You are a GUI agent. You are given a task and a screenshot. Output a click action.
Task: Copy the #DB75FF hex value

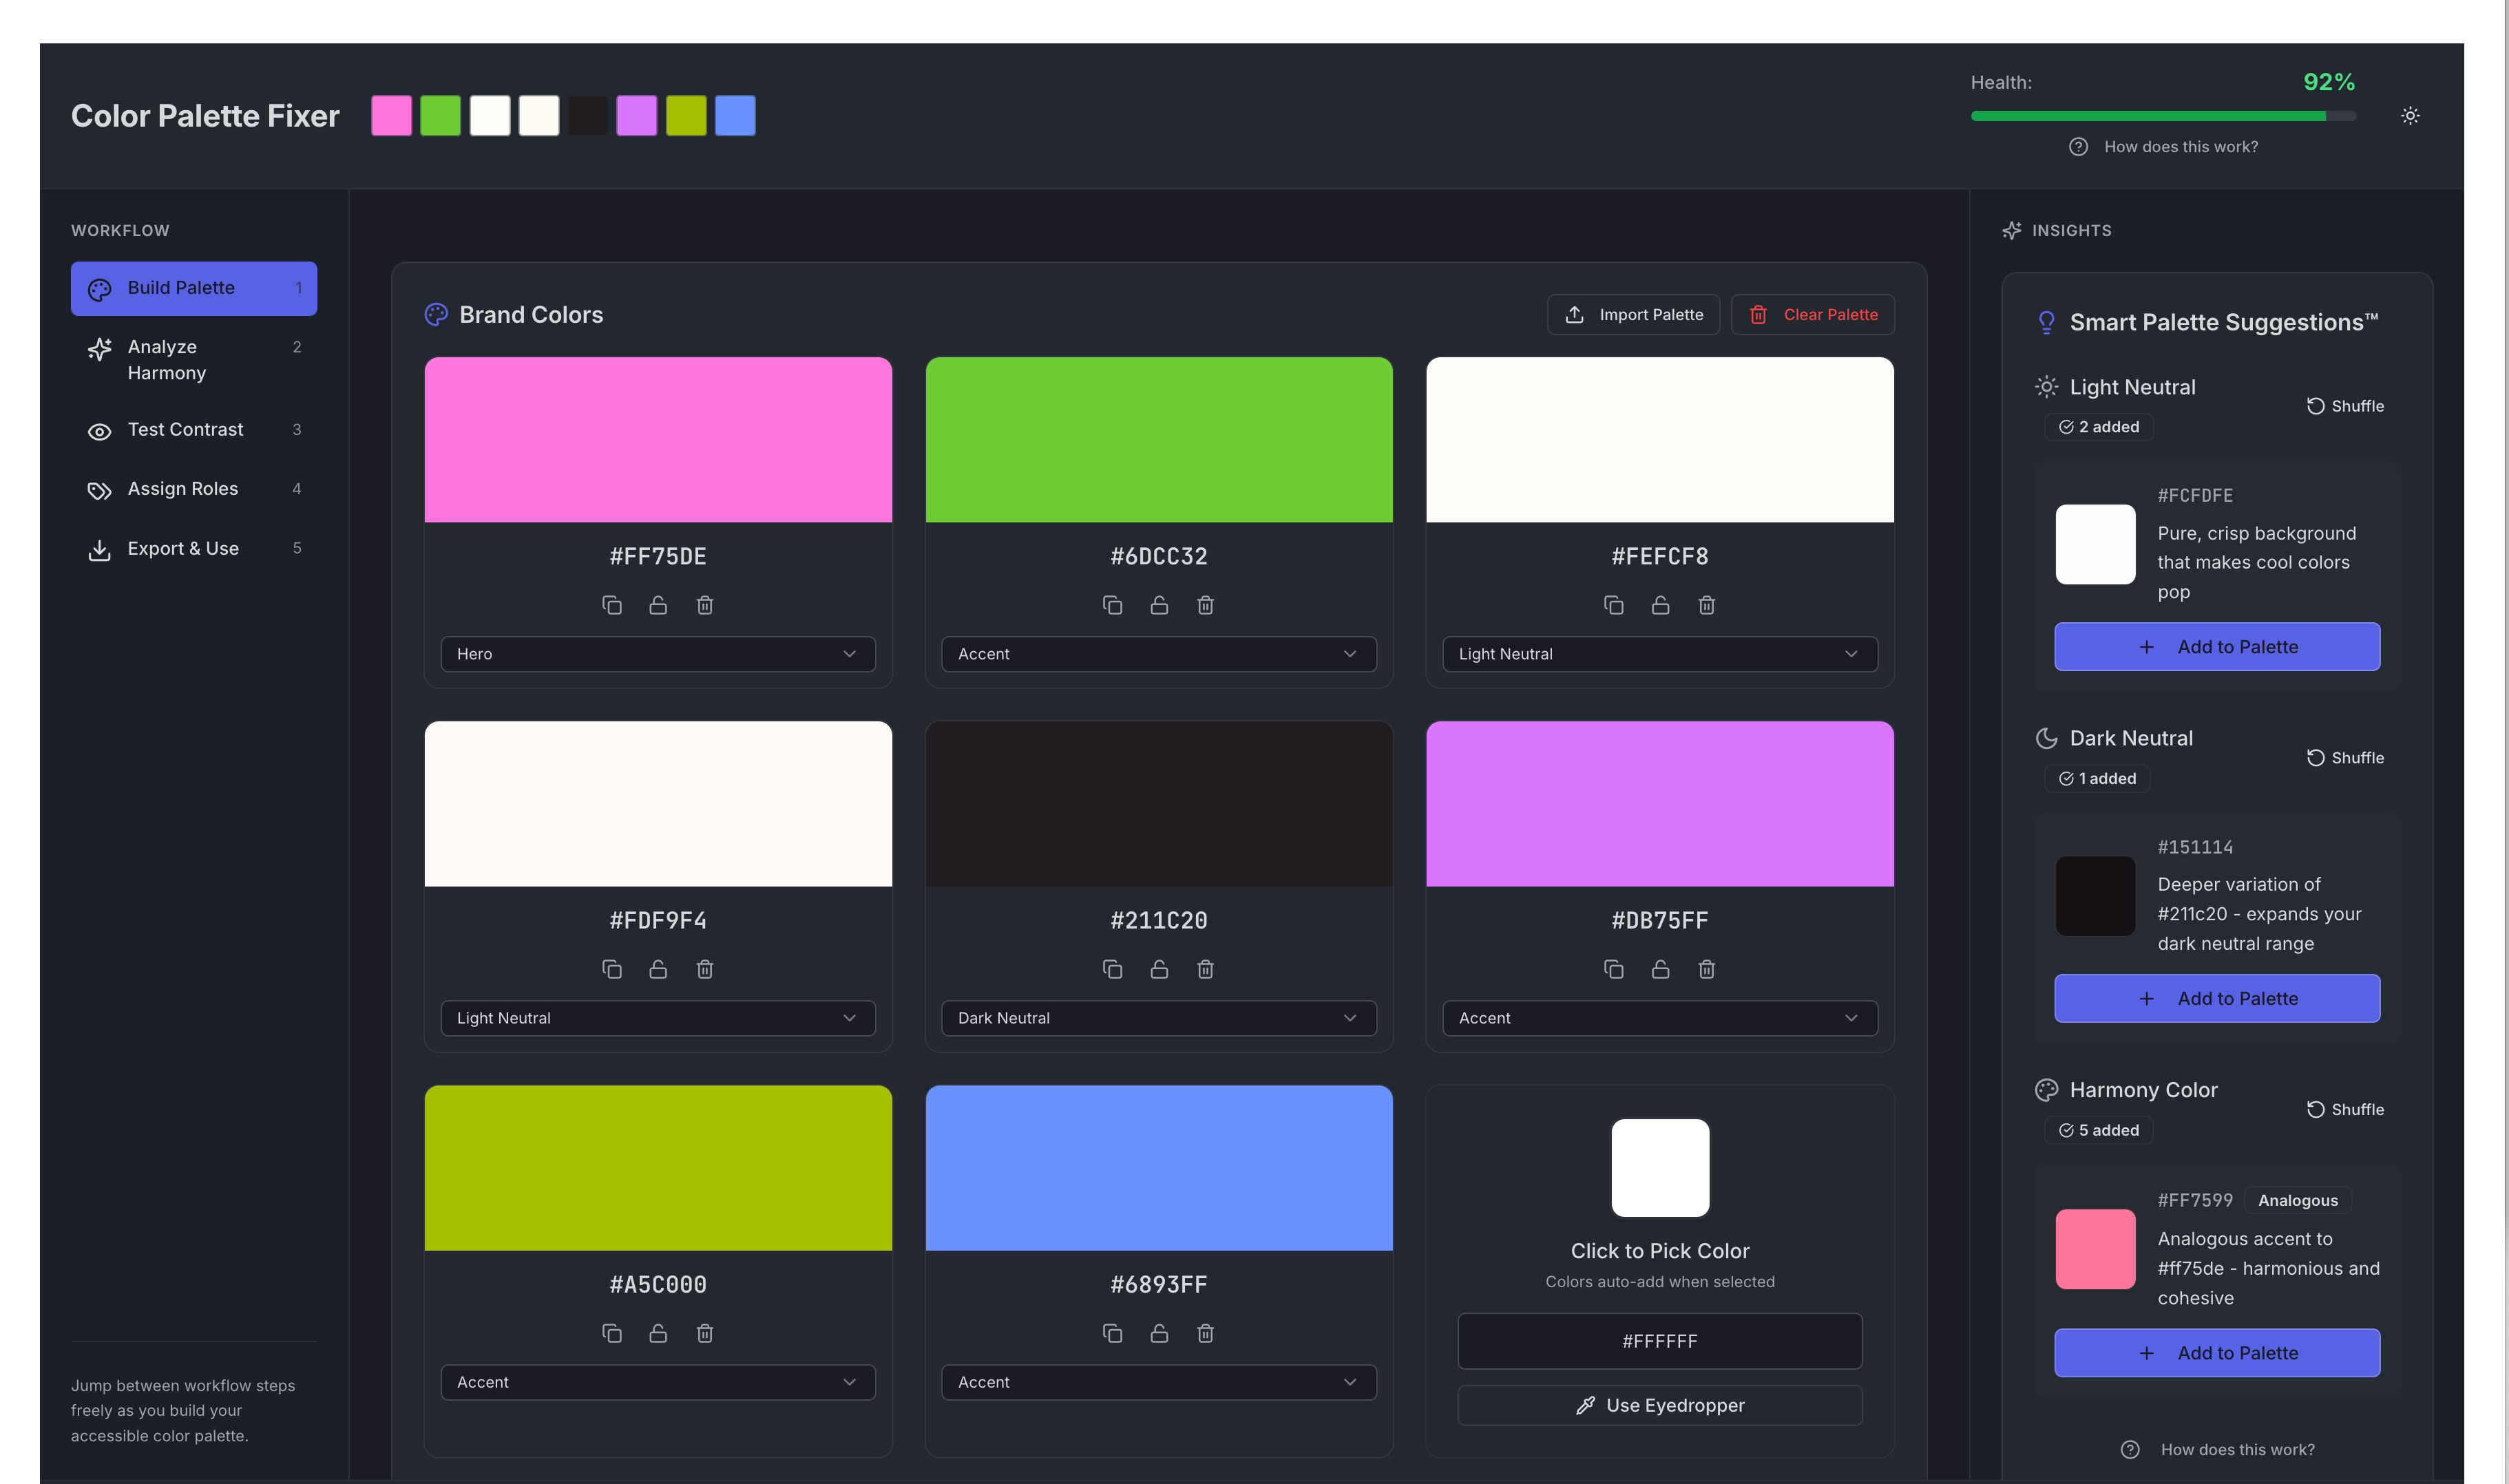pos(1613,969)
